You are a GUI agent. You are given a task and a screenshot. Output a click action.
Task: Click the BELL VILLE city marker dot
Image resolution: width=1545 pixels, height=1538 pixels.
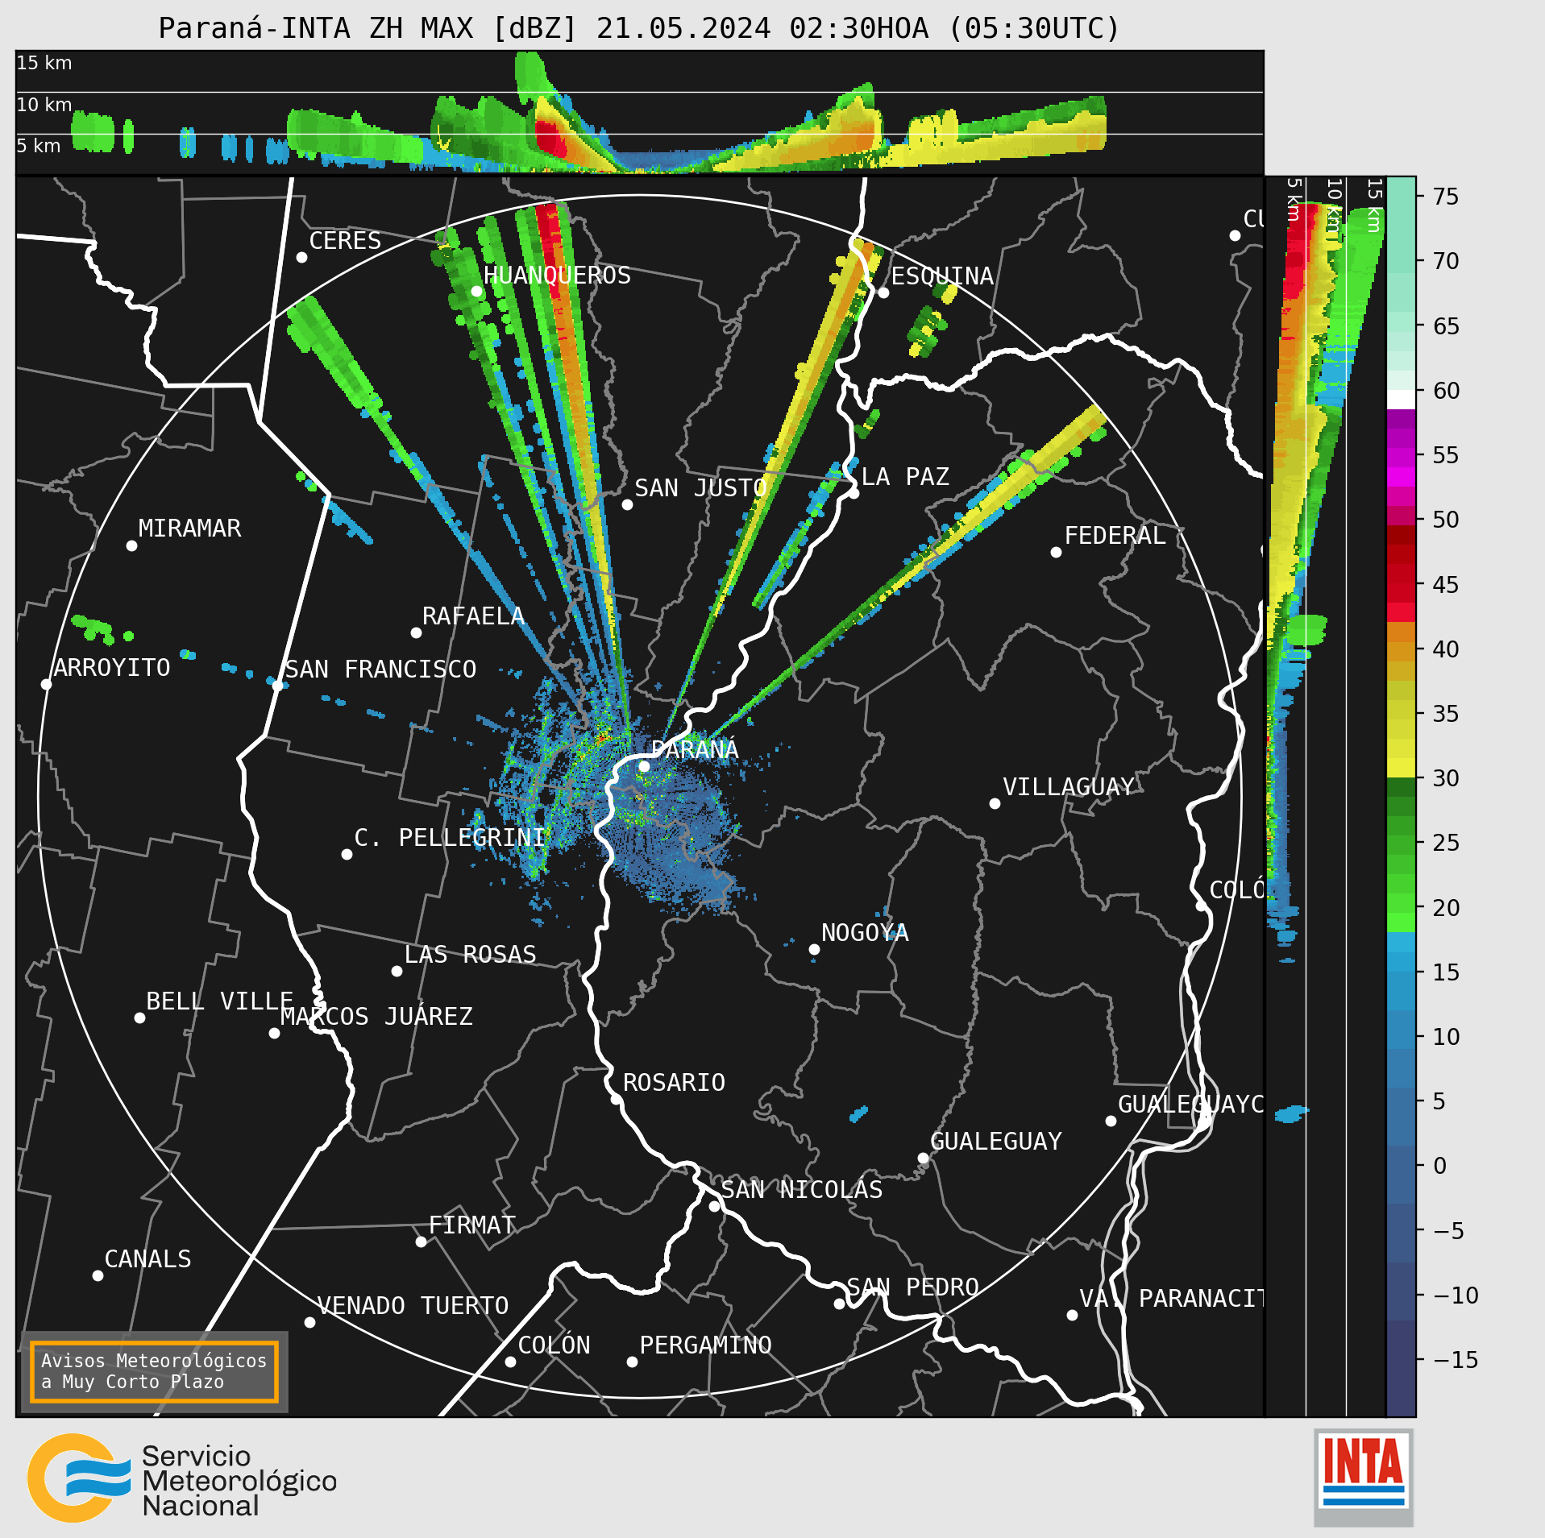pyautogui.click(x=139, y=1018)
